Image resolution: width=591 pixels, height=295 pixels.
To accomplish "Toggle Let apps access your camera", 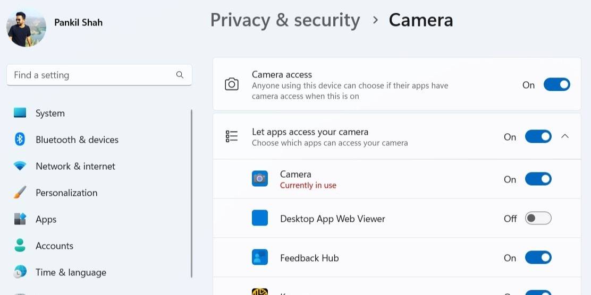I will point(538,137).
